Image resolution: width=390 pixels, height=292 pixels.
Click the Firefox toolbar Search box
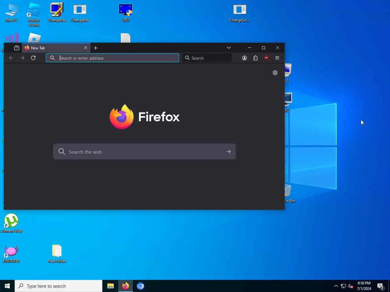pos(207,58)
